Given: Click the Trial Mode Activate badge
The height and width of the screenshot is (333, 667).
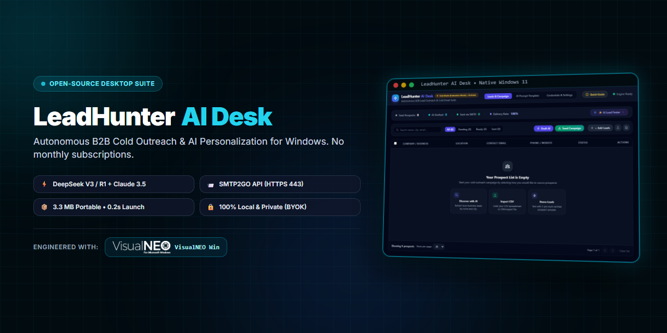Looking at the screenshot, I should pyautogui.click(x=456, y=95).
